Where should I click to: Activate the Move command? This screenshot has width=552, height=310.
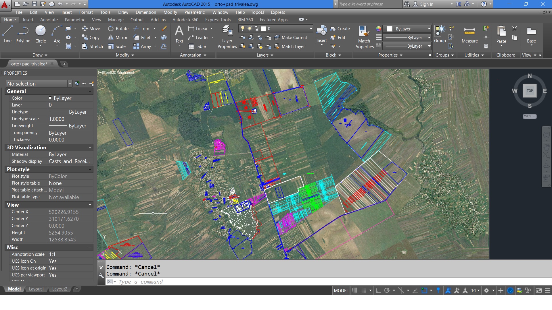click(91, 28)
